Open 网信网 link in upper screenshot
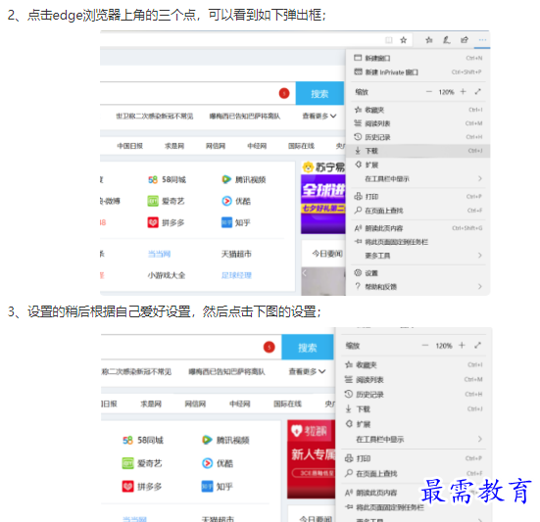The image size is (540, 522). click(x=216, y=146)
